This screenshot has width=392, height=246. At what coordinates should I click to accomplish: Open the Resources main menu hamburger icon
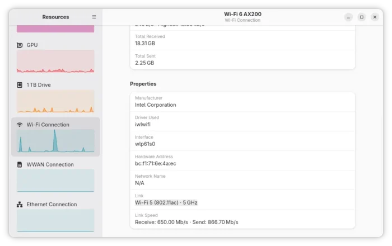click(x=94, y=17)
